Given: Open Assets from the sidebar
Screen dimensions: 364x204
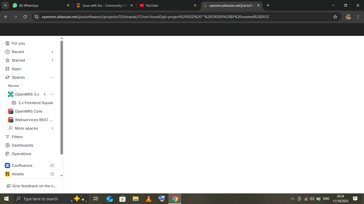Looking at the screenshot, I should [18, 174].
